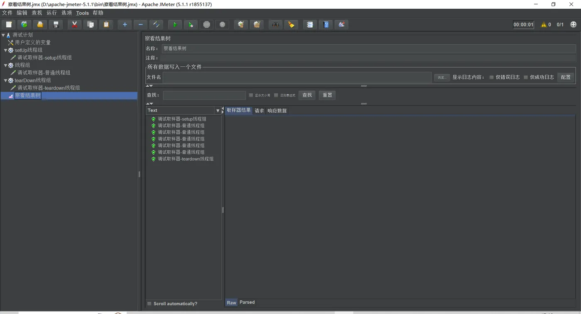The width and height of the screenshot is (581, 314).
Task: Cut selected element using scissors icon
Action: (x=75, y=24)
